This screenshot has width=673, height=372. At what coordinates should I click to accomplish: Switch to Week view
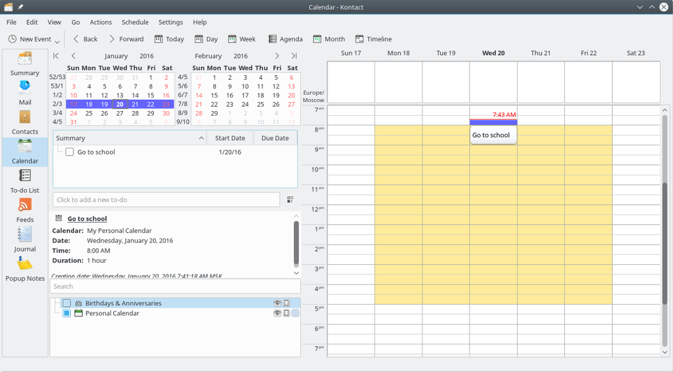tap(242, 39)
